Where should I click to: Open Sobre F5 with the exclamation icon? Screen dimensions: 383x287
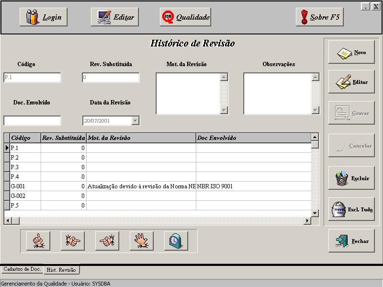click(x=319, y=17)
